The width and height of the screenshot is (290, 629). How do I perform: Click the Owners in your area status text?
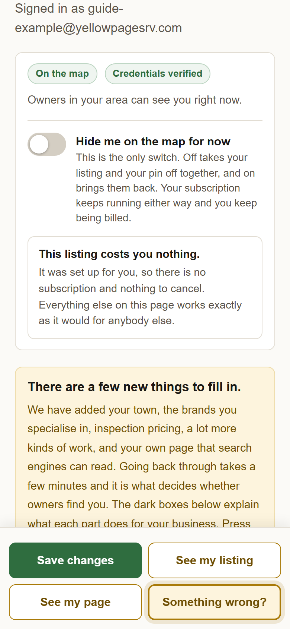coord(135,100)
